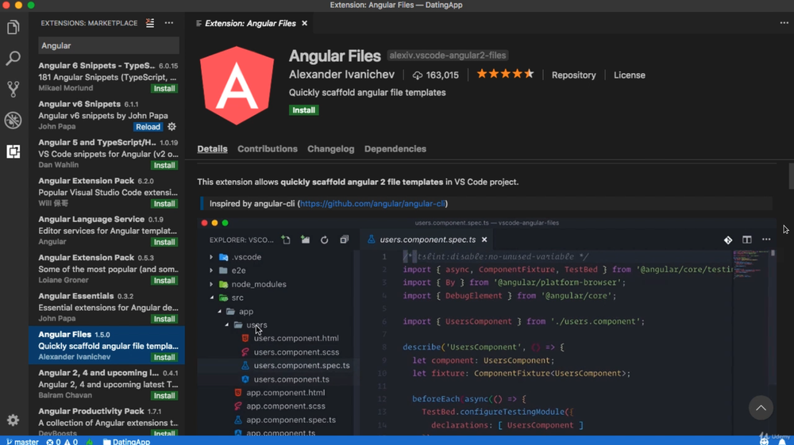Click the diamond git icon in preview
The image size is (794, 445).
pos(727,240)
